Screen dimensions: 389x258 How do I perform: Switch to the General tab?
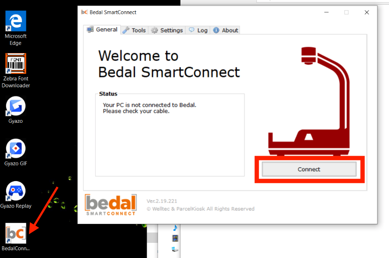click(x=102, y=29)
